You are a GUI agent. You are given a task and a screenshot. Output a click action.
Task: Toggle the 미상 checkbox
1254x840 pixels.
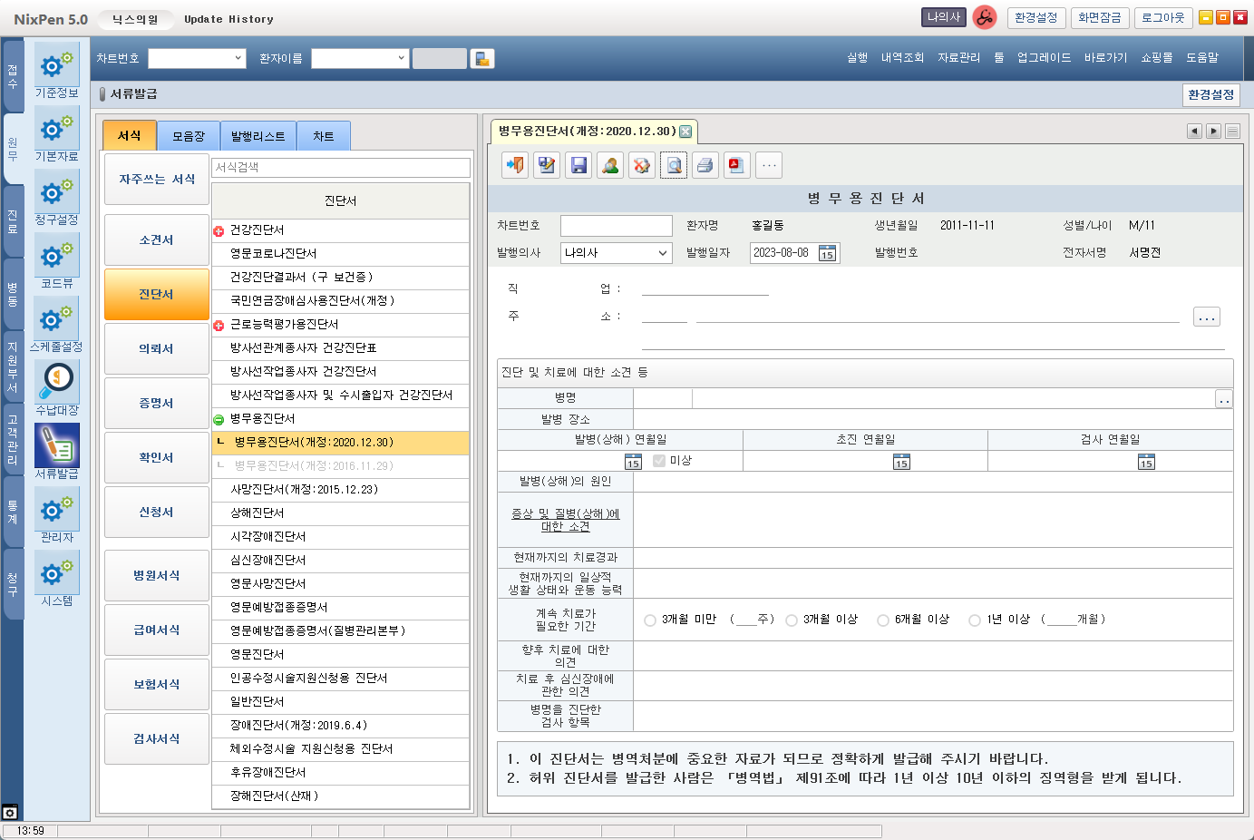click(x=659, y=461)
